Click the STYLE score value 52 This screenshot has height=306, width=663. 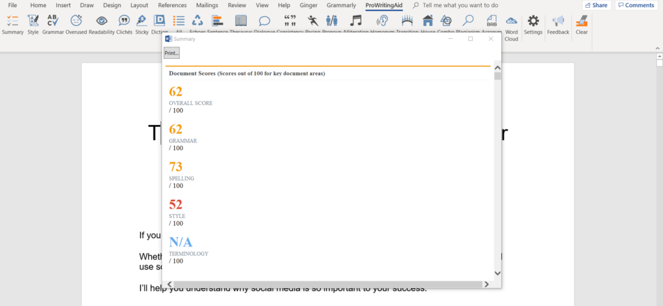click(x=175, y=204)
